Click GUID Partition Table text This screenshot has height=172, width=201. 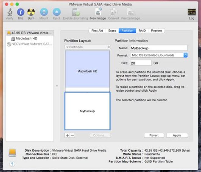(x=159, y=161)
